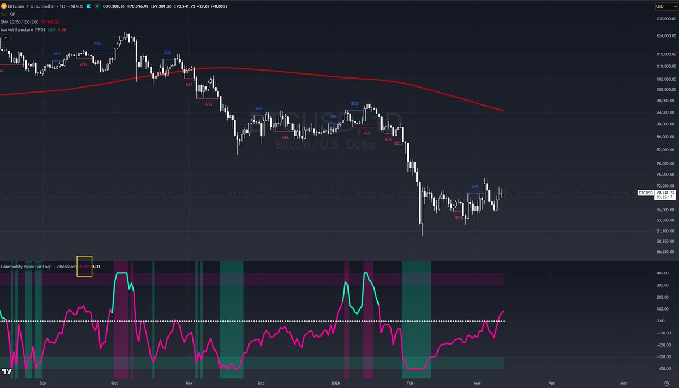Click the Feb time axis label
This screenshot has height=388, width=679.
pyautogui.click(x=410, y=382)
